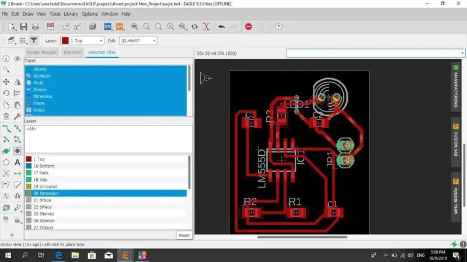Select the Text tool icon

click(17, 162)
